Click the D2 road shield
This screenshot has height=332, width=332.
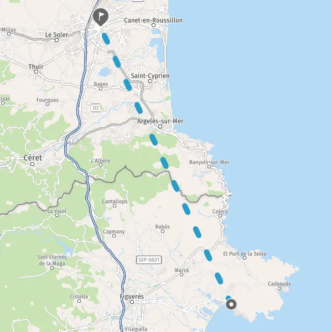coord(96,108)
